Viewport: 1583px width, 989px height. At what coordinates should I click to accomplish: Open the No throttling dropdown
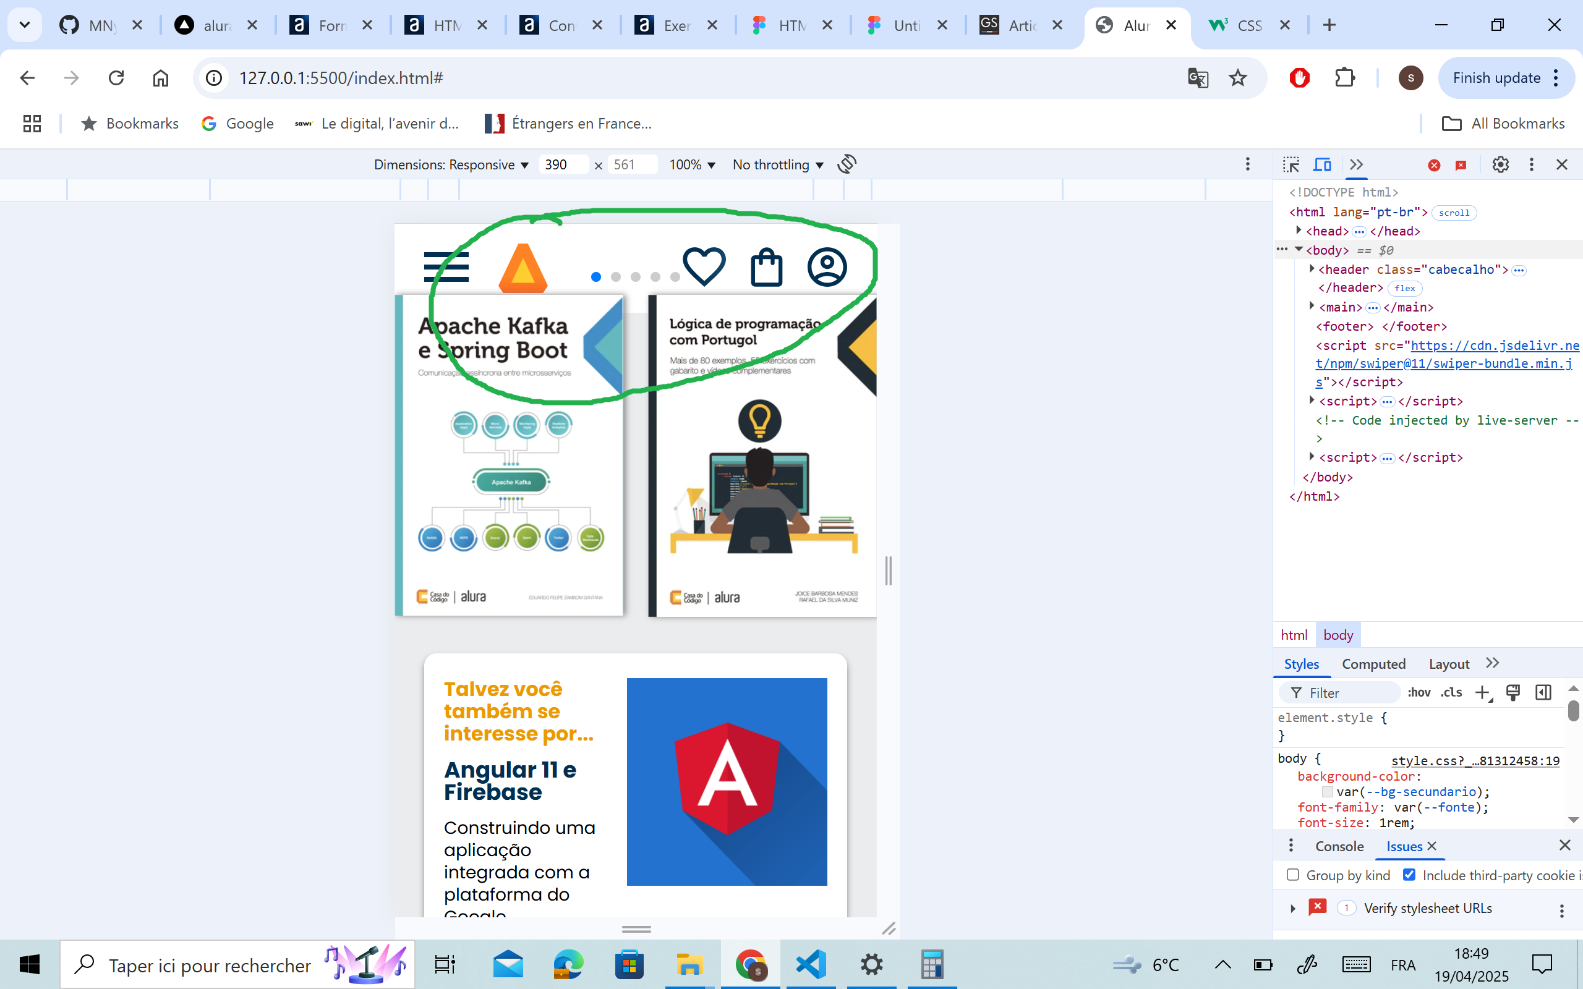click(x=778, y=165)
